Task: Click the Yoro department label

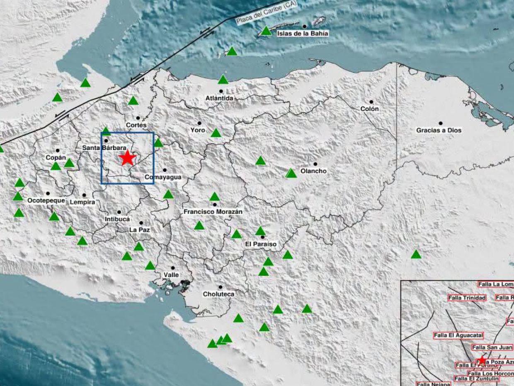Action: (198, 130)
